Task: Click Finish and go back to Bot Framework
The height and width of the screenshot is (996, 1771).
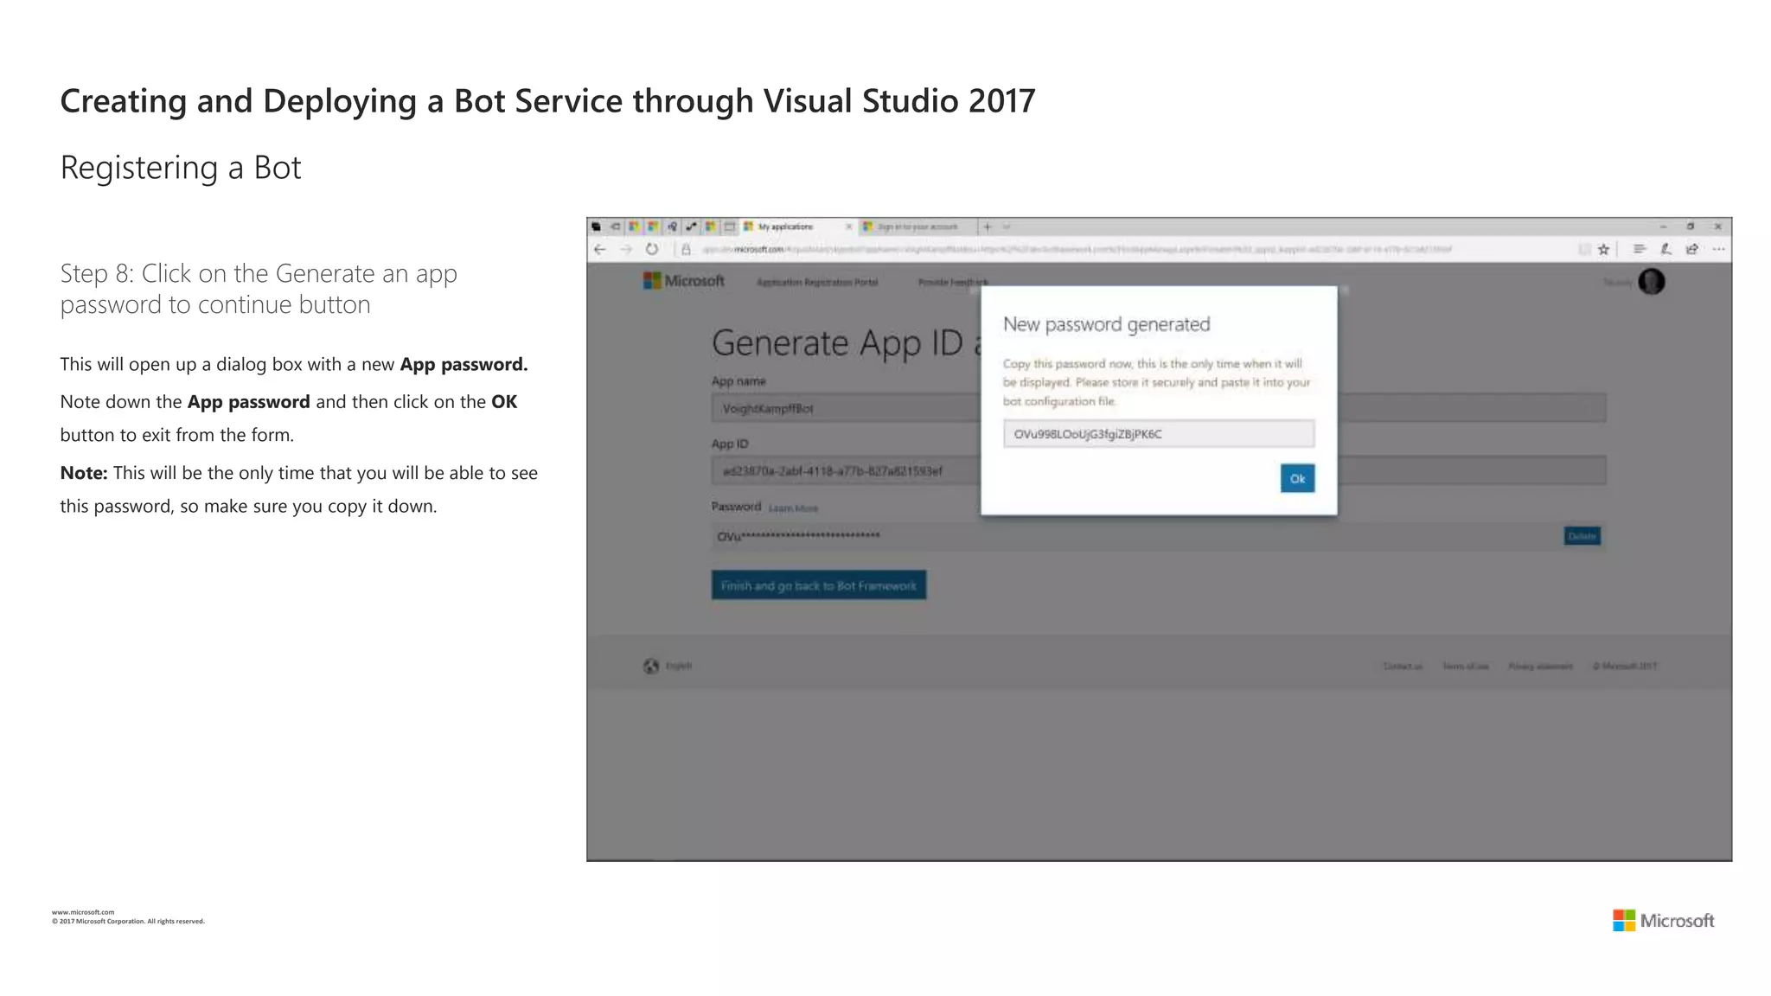Action: [818, 586]
